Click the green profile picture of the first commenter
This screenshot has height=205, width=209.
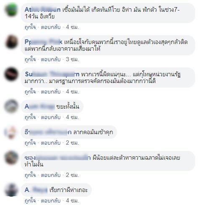[11, 10]
